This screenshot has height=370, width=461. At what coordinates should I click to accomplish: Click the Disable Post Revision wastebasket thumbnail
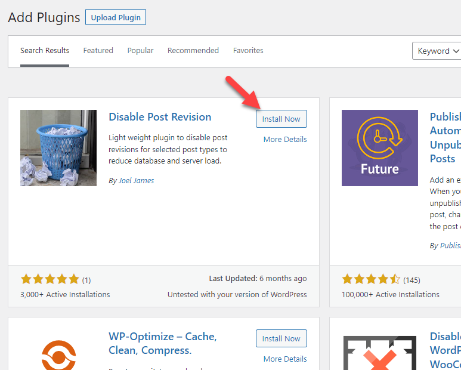[58, 148]
